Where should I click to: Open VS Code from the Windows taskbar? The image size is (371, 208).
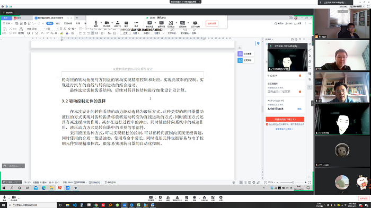click(x=75, y=205)
